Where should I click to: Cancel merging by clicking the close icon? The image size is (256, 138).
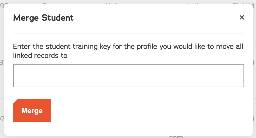pyautogui.click(x=242, y=18)
